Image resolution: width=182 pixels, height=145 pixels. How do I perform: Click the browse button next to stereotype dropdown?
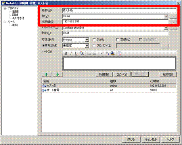(x=173, y=28)
